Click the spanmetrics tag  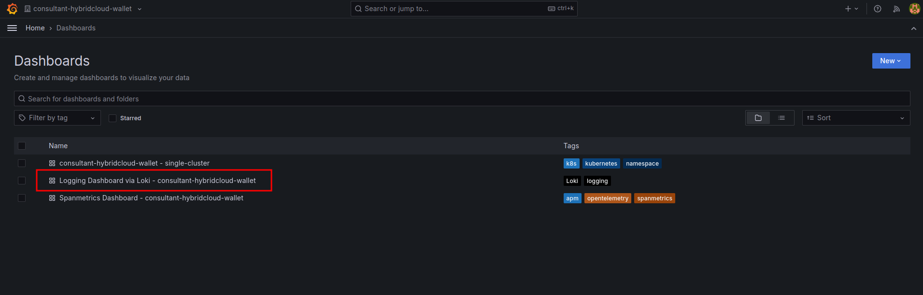[x=654, y=198]
